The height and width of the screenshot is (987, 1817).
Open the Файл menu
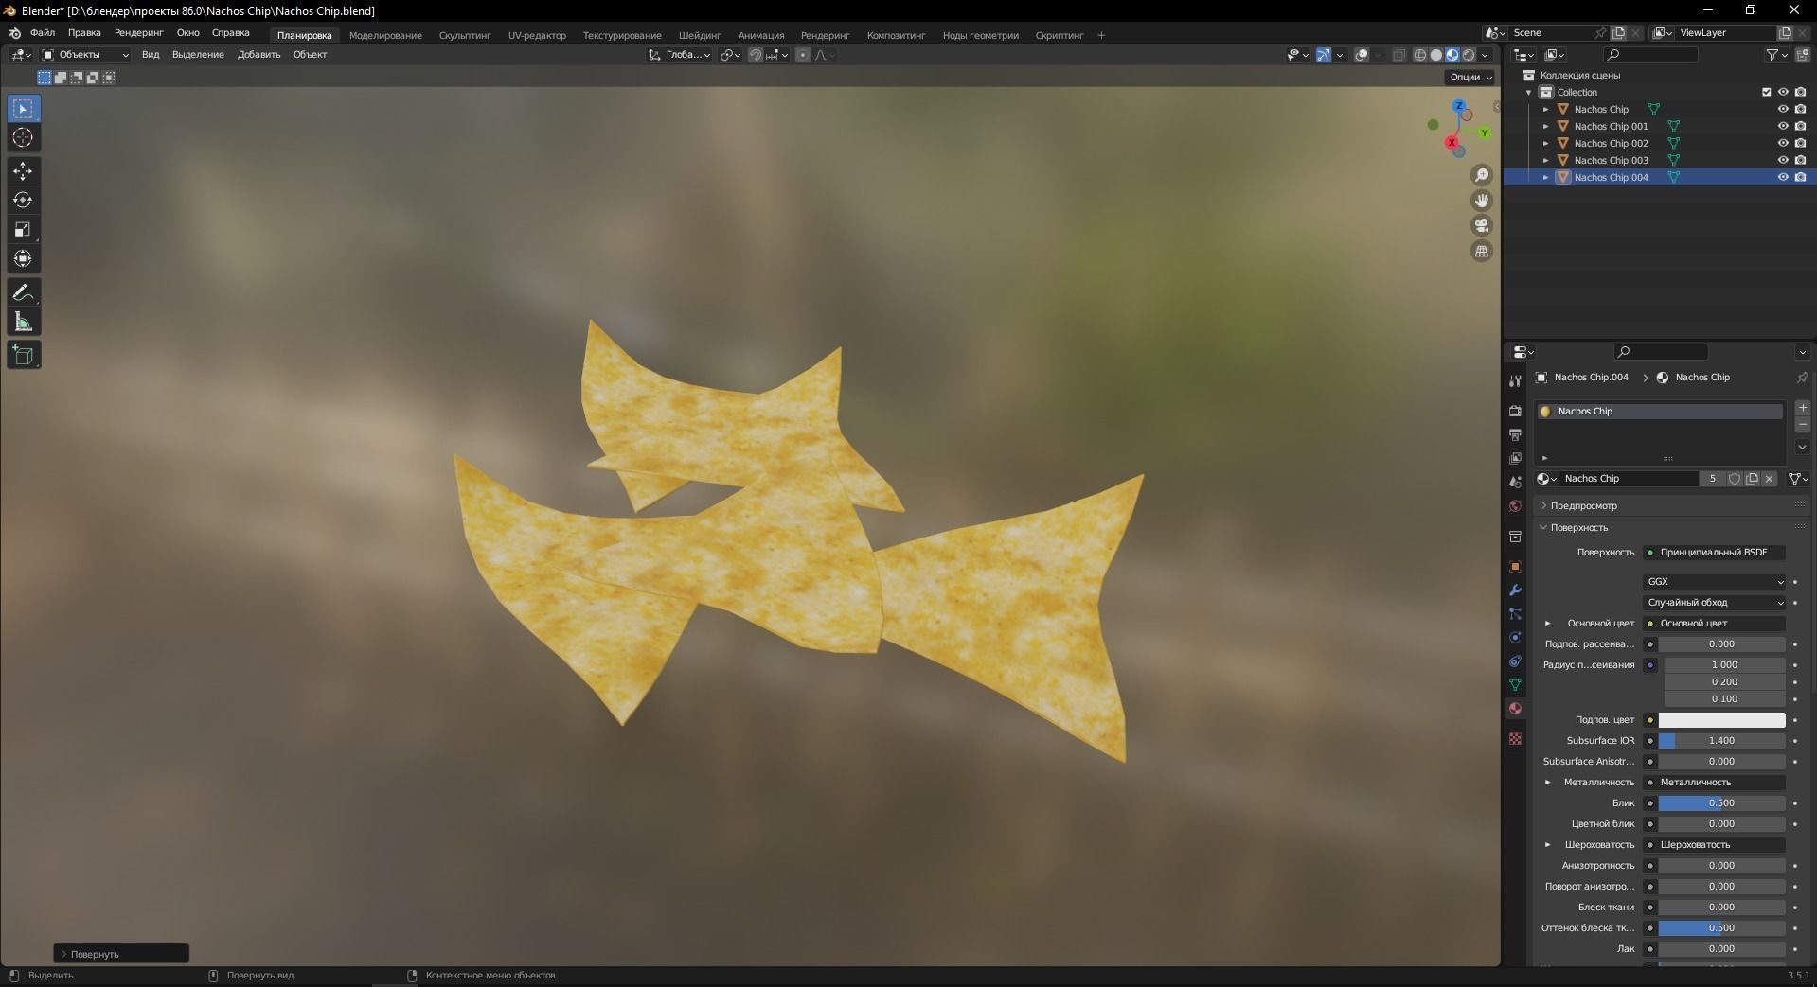[43, 33]
